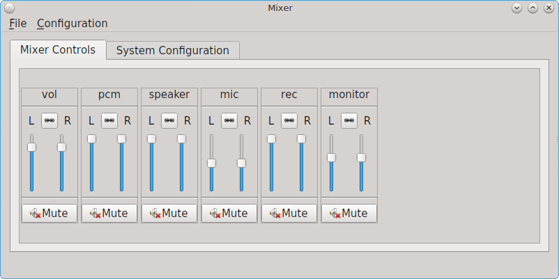Click the speaker channel title label
This screenshot has width=559, height=279.
click(x=169, y=95)
